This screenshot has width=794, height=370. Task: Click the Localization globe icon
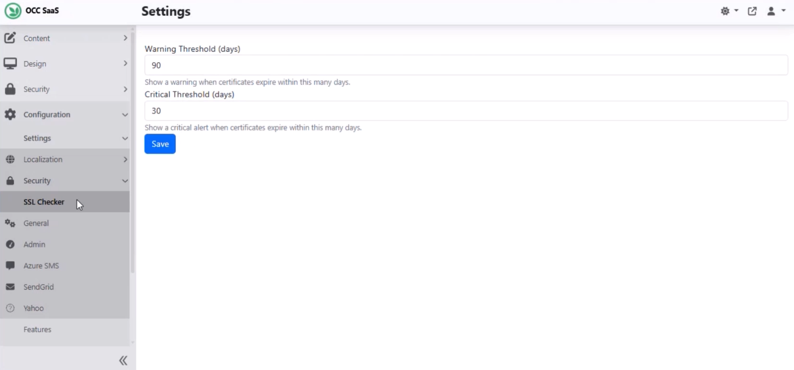pos(10,159)
